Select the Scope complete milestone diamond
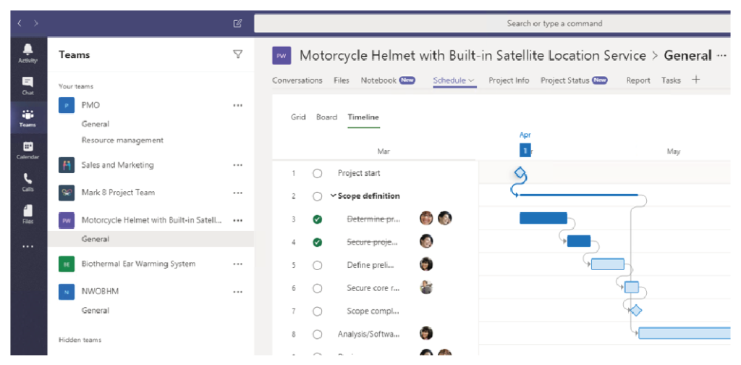This screenshot has width=741, height=365. click(x=635, y=311)
